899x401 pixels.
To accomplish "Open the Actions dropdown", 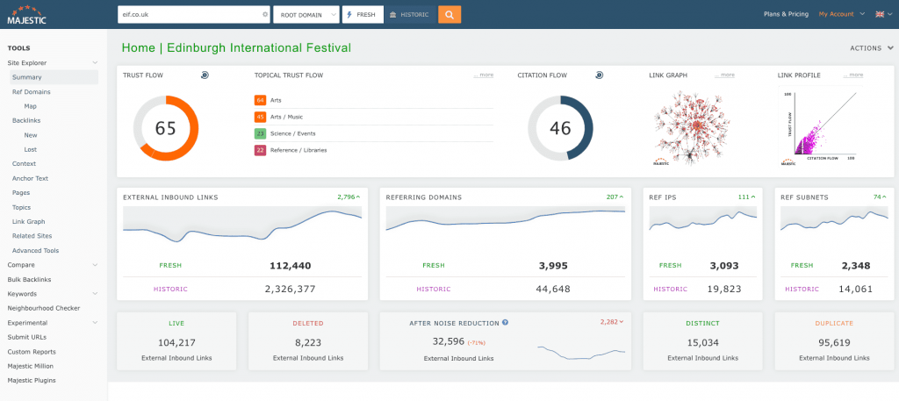I will [872, 48].
